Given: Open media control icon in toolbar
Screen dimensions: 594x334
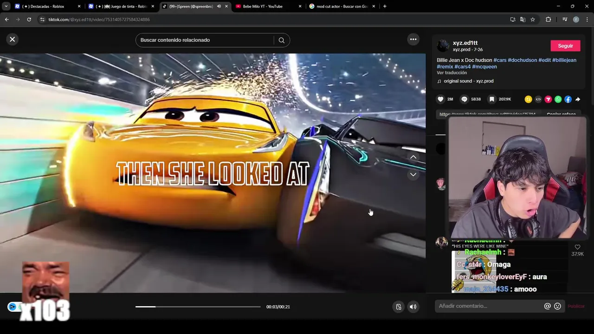Looking at the screenshot, I should (x=565, y=19).
